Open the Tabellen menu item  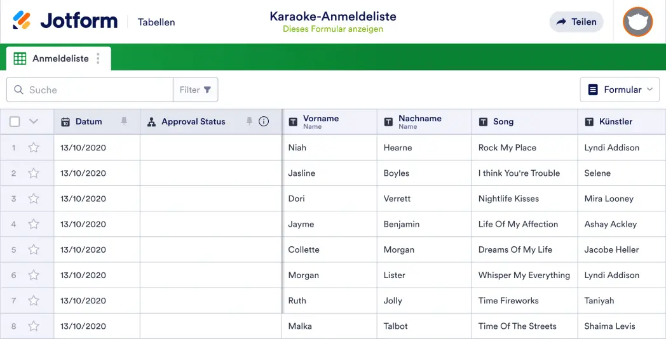[156, 22]
